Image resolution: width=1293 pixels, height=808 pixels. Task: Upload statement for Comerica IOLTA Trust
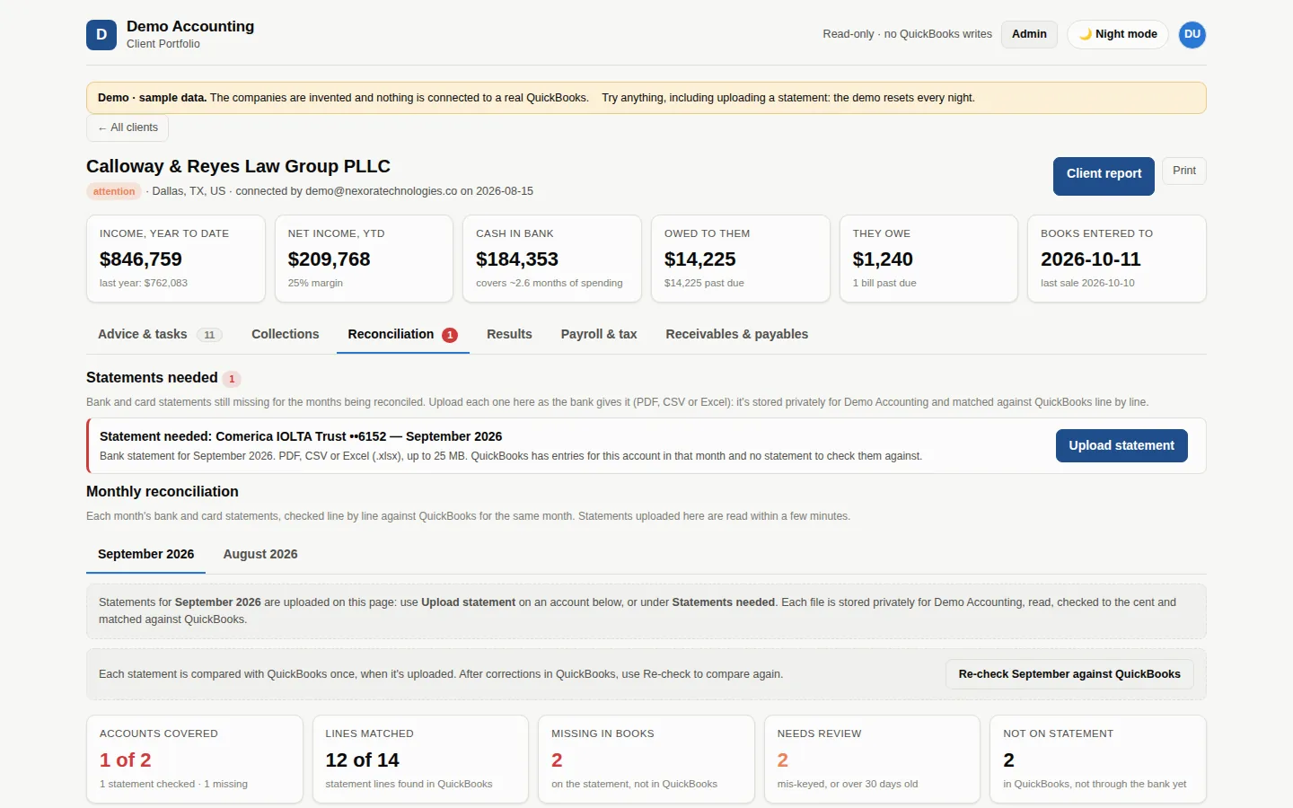point(1121,445)
